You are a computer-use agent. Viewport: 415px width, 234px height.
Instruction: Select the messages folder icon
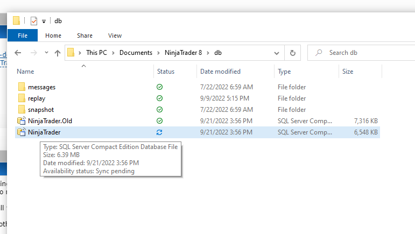tap(22, 87)
